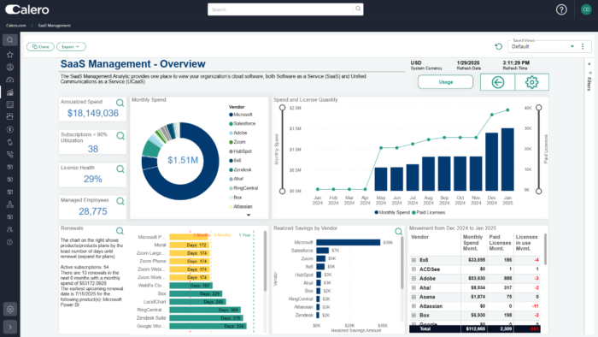
Task: Select the 1 Year renewal marker label
Action: tap(245, 235)
